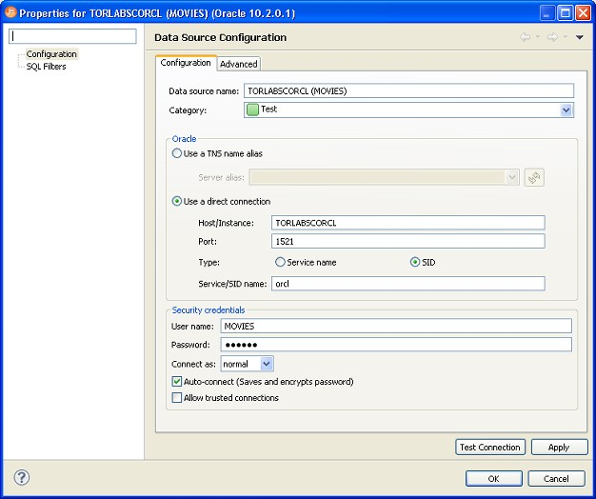
Task: Click the help question mark icon
Action: click(x=22, y=478)
